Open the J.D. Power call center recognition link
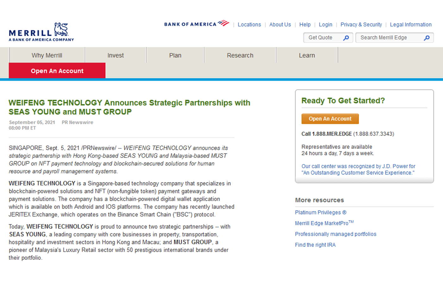 tap(358, 169)
